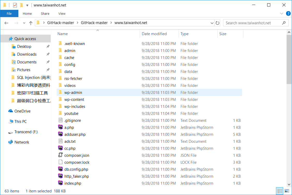Select the db.config.php file icon
This screenshot has height=195, width=292.
pyautogui.click(x=60, y=169)
